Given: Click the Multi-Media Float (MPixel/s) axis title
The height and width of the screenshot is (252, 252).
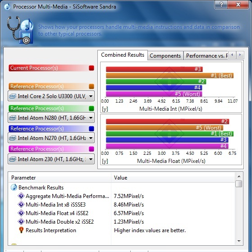Looking at the screenshot, I should 171,161.
